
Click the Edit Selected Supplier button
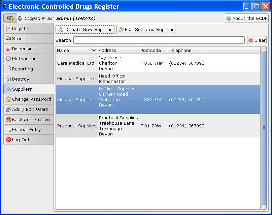(146, 29)
